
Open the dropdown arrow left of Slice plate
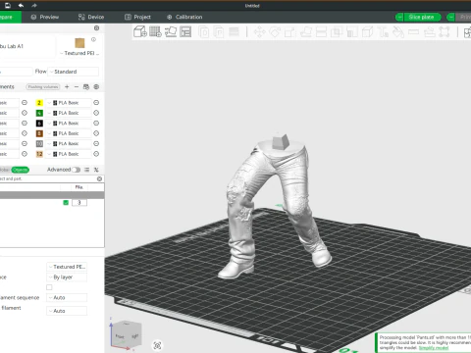click(x=399, y=17)
